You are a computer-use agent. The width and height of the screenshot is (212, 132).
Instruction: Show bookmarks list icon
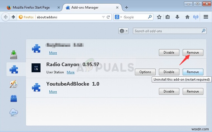tap(168, 17)
